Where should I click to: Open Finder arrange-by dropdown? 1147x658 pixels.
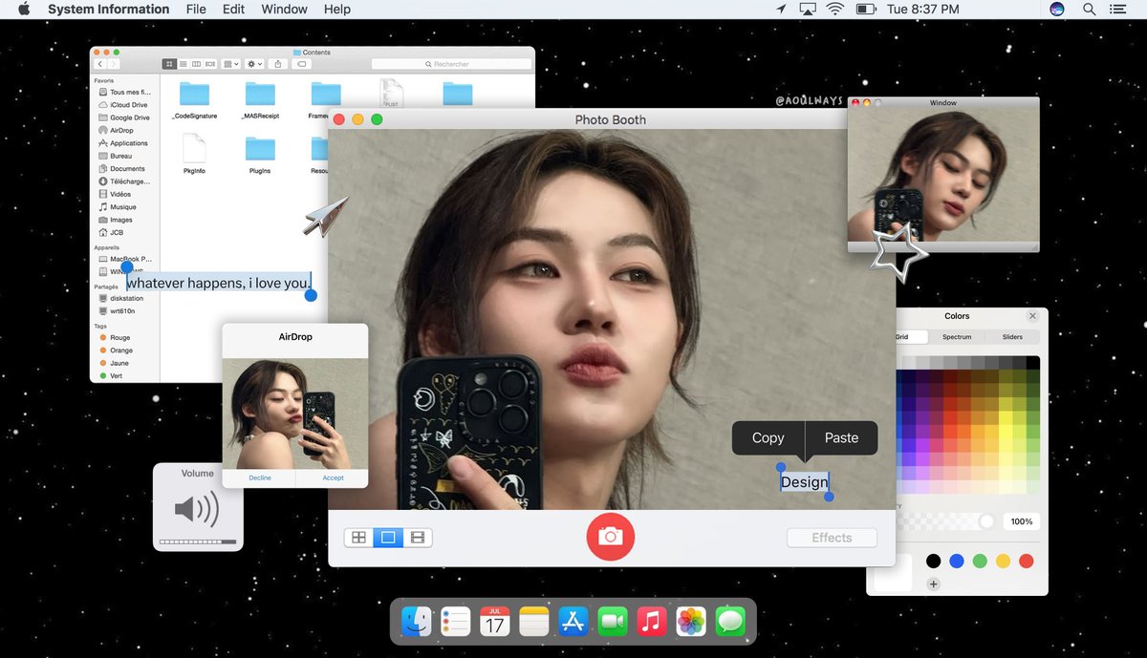[231, 64]
